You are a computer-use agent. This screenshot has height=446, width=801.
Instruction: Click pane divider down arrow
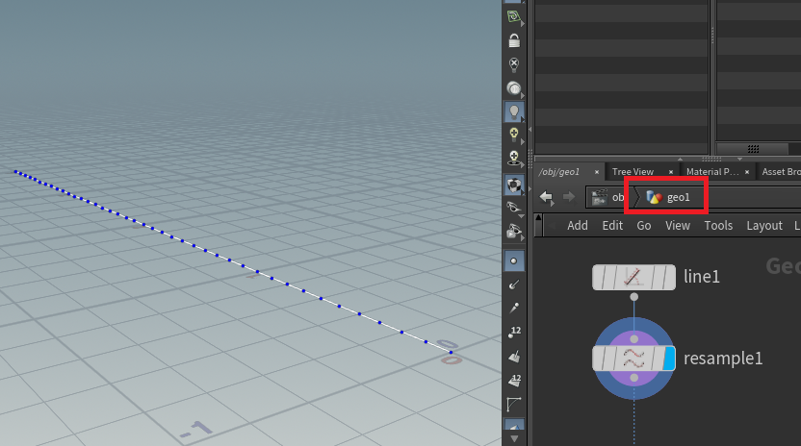(739, 159)
